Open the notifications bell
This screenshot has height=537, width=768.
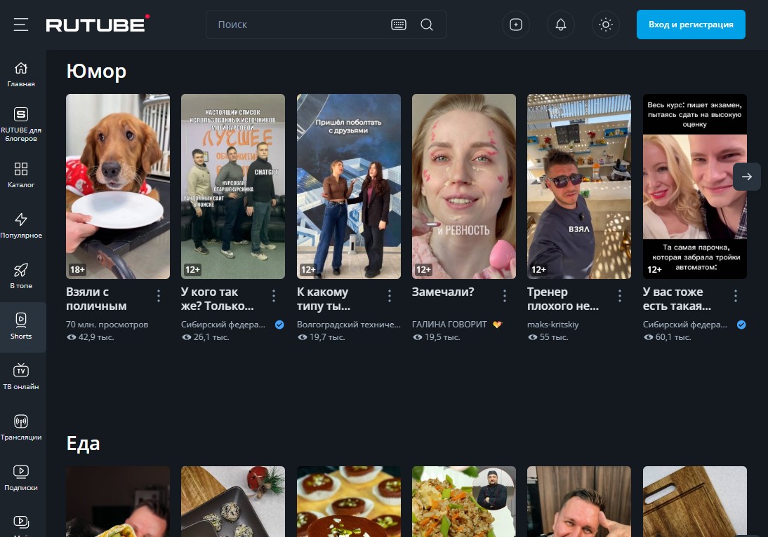coord(561,25)
